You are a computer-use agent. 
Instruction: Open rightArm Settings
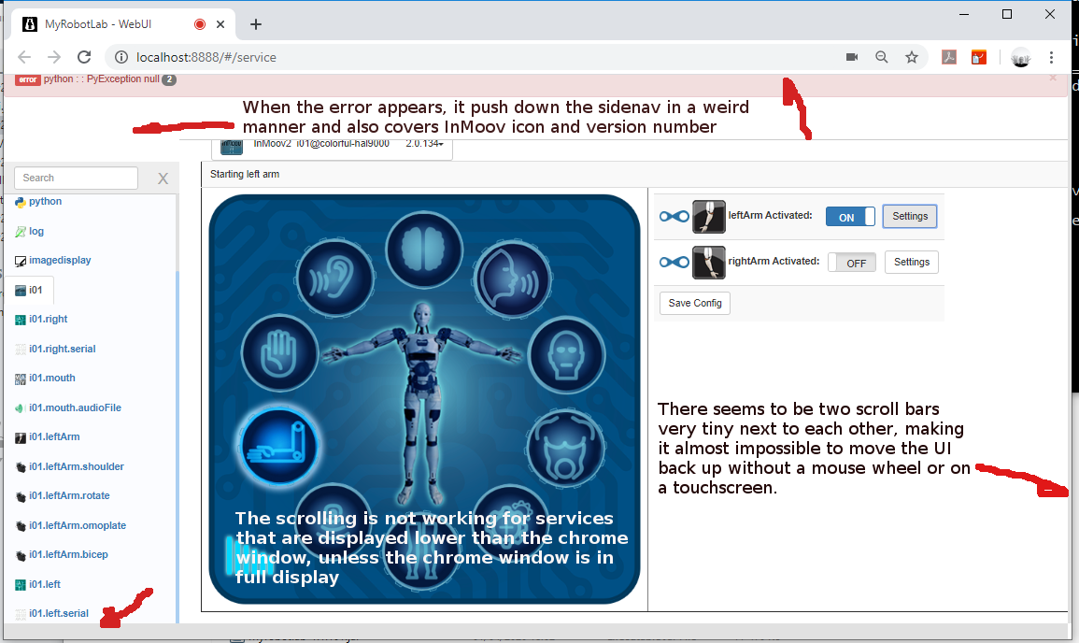(x=911, y=262)
